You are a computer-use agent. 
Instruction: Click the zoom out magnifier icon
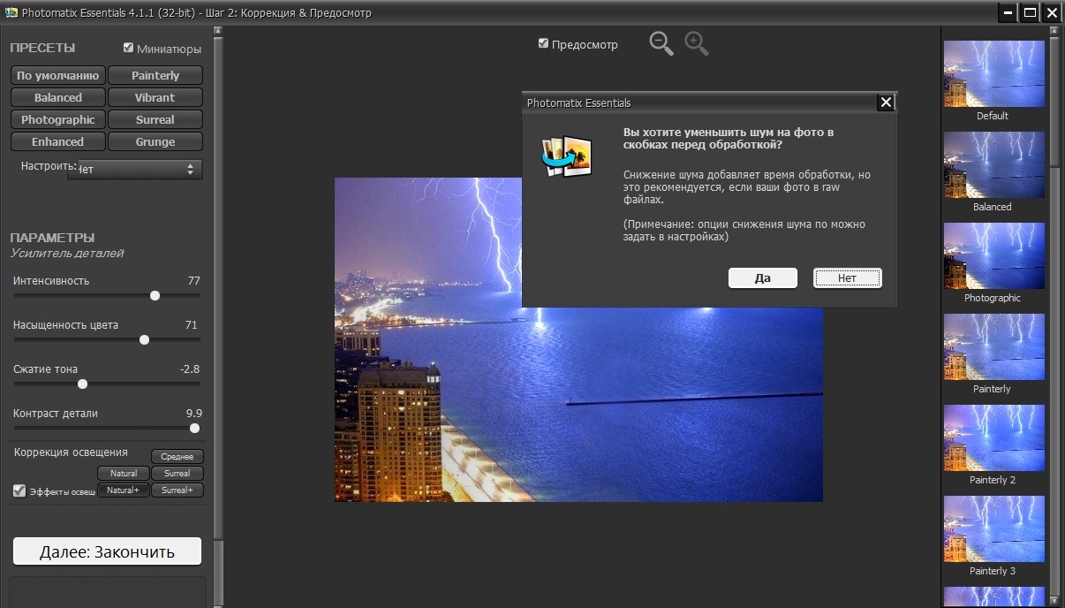coord(661,43)
